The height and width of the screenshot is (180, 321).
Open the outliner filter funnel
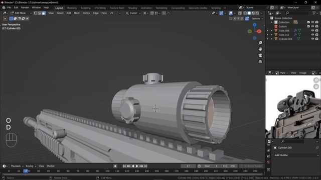[x=314, y=13]
